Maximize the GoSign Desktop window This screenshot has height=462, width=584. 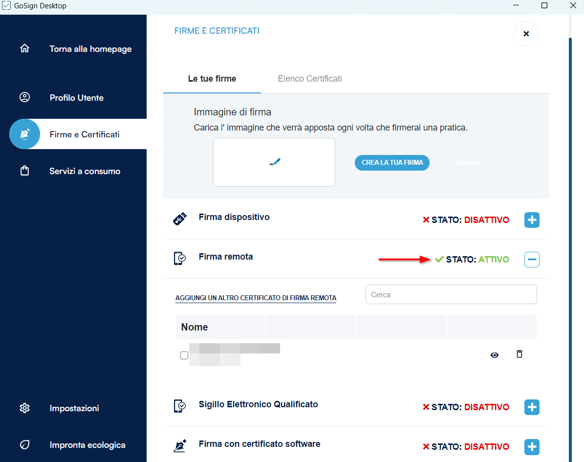(x=544, y=5)
